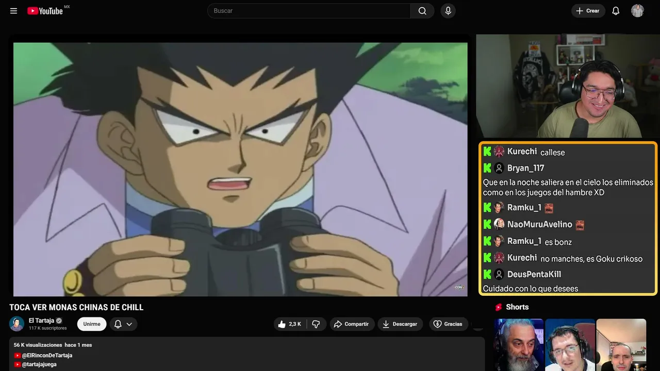Click the chat message "Que en la noche saliera"

tap(568, 188)
